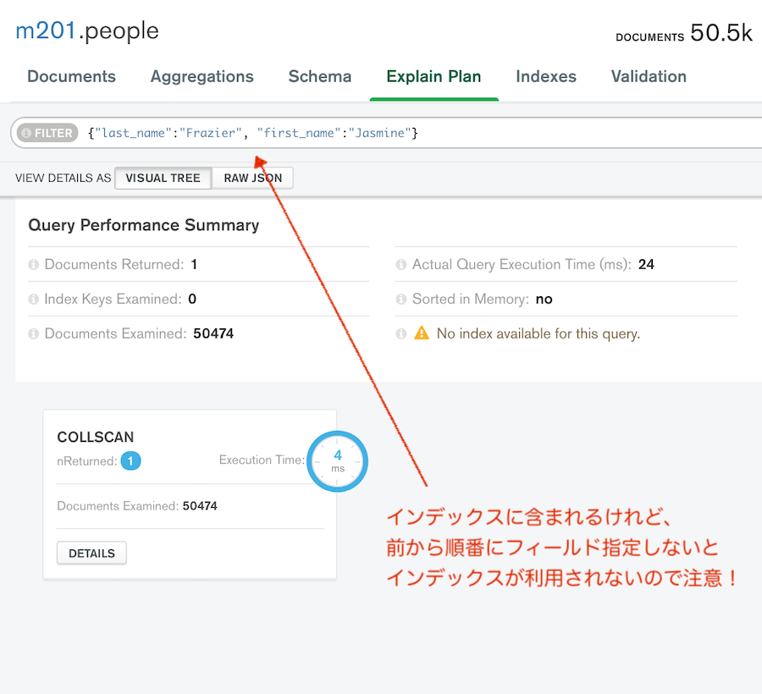762x694 pixels.
Task: Go to the Indexes tab
Action: (x=546, y=76)
